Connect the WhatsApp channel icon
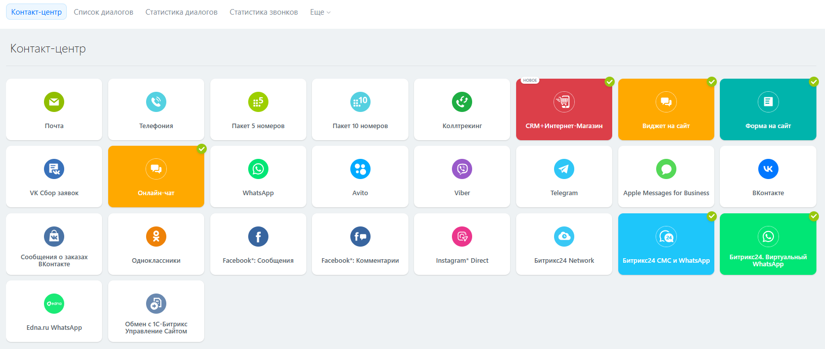825x349 pixels. 258,169
